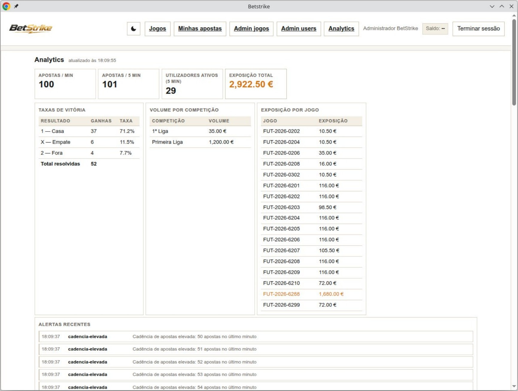Click the Chrome icon in the title bar
This screenshot has height=391, width=518.
[x=6, y=6]
